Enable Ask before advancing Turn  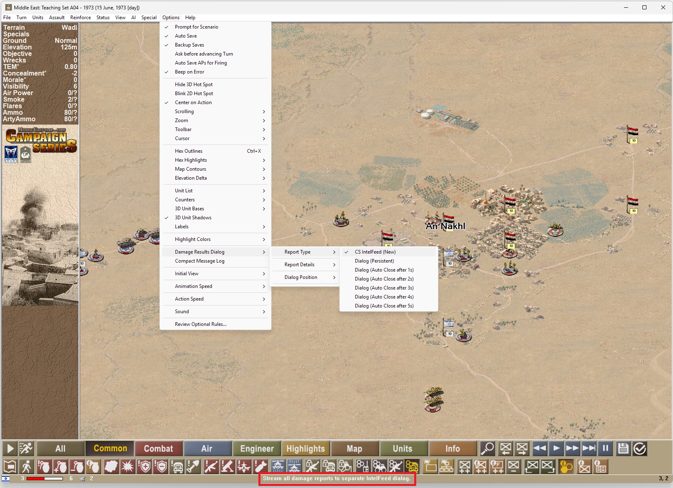[215, 54]
